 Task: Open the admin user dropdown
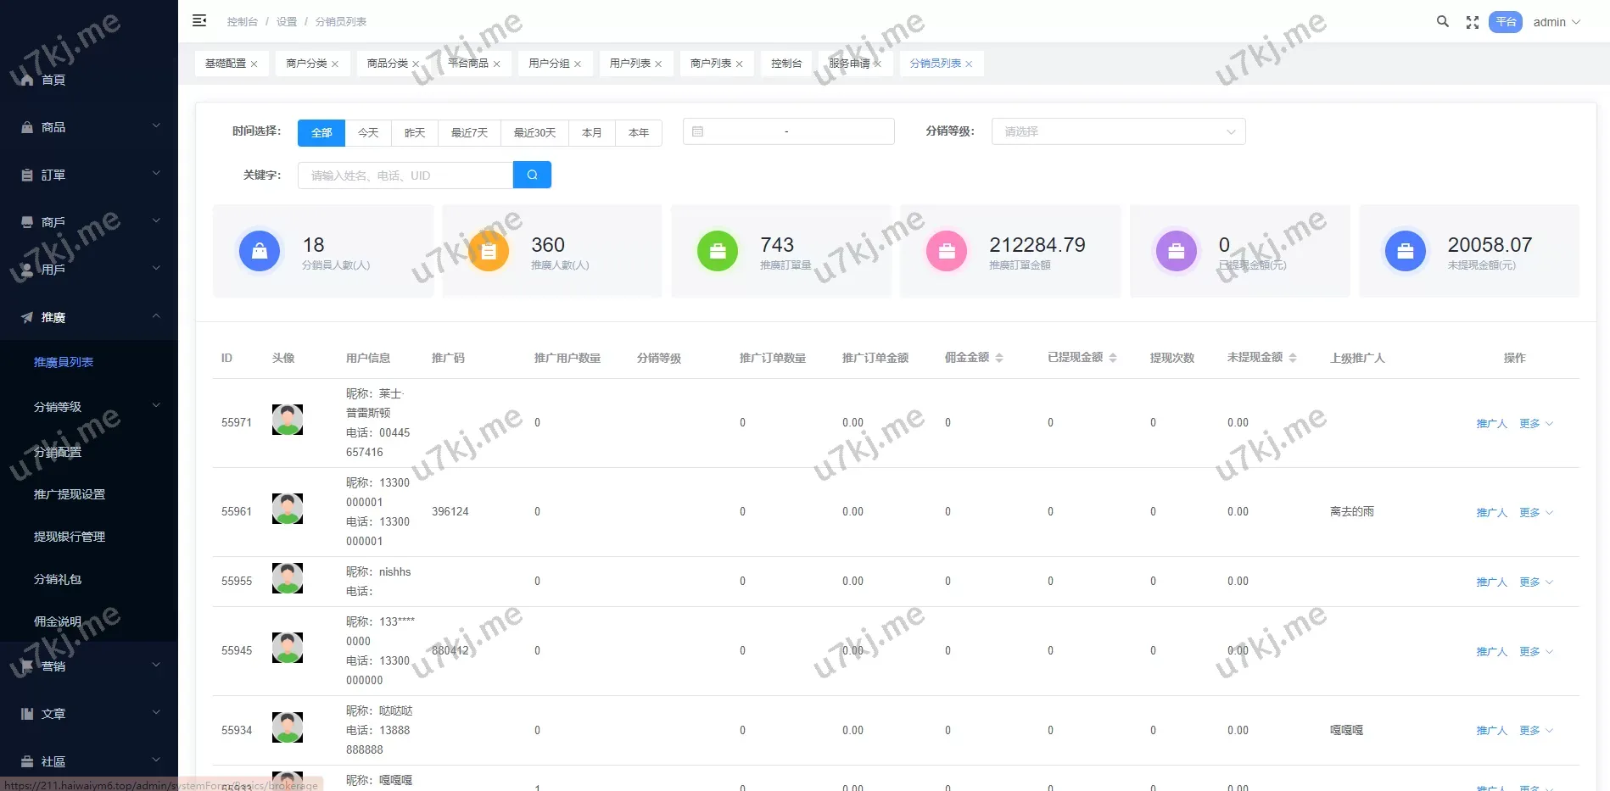1557,22
